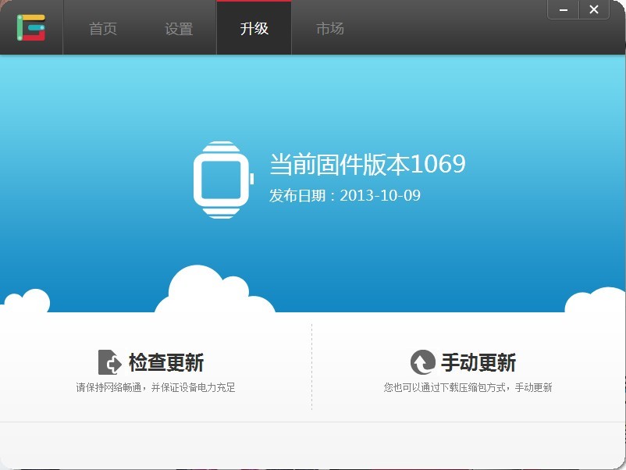Viewport: 626px width, 470px height.
Task: Click the 检查更新 label
Action: click(165, 363)
